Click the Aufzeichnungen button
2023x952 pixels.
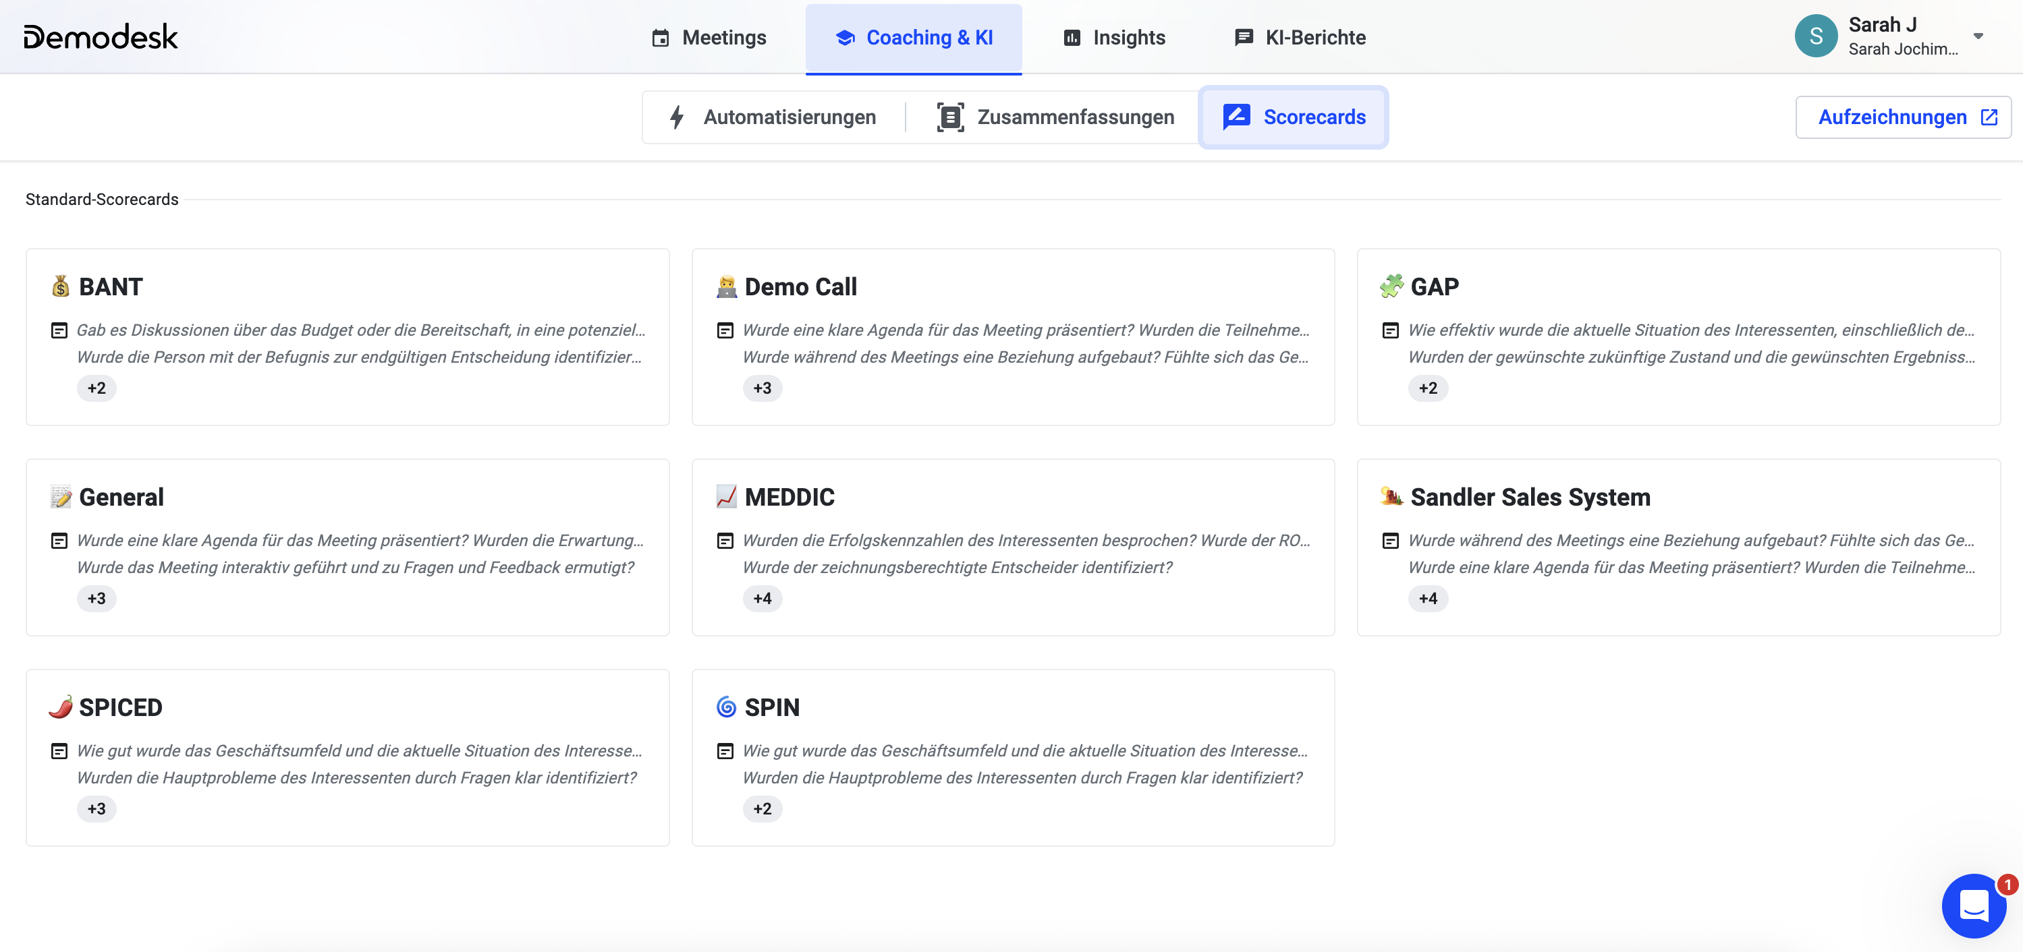(x=1893, y=117)
